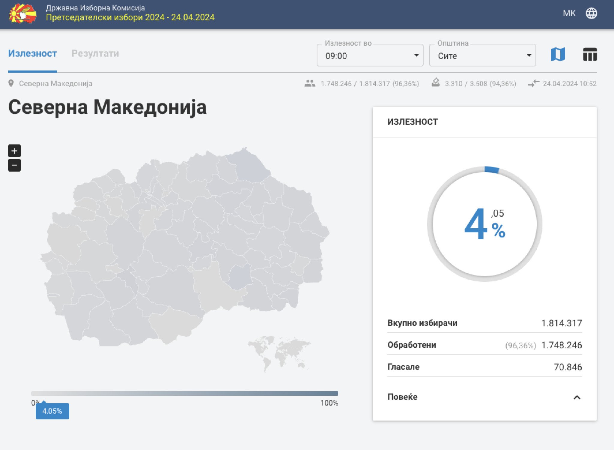This screenshot has width=614, height=450.
Task: Switch to table view icon
Action: (x=589, y=55)
